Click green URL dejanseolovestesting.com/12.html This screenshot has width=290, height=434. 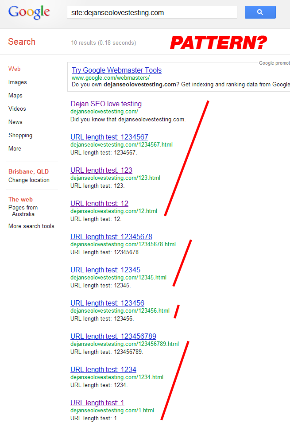coord(114,211)
